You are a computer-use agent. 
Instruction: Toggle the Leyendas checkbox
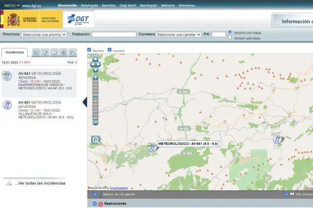coord(110,50)
